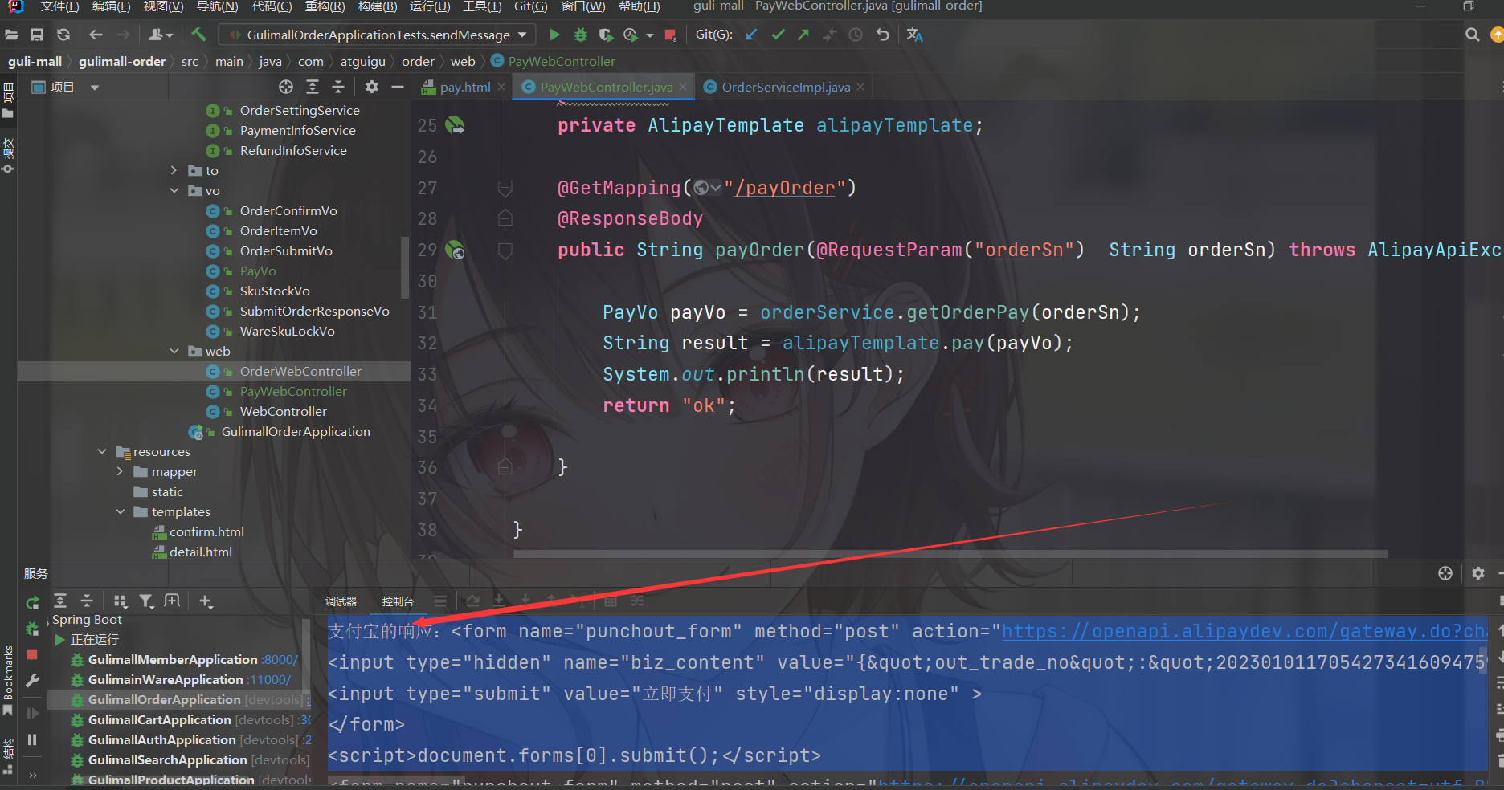Open project panel settings gear
Viewport: 1504px width, 790px height.
(371, 87)
